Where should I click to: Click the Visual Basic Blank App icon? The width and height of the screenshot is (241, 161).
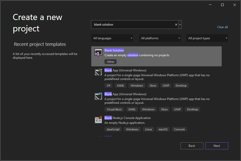pyautogui.click(x=98, y=96)
